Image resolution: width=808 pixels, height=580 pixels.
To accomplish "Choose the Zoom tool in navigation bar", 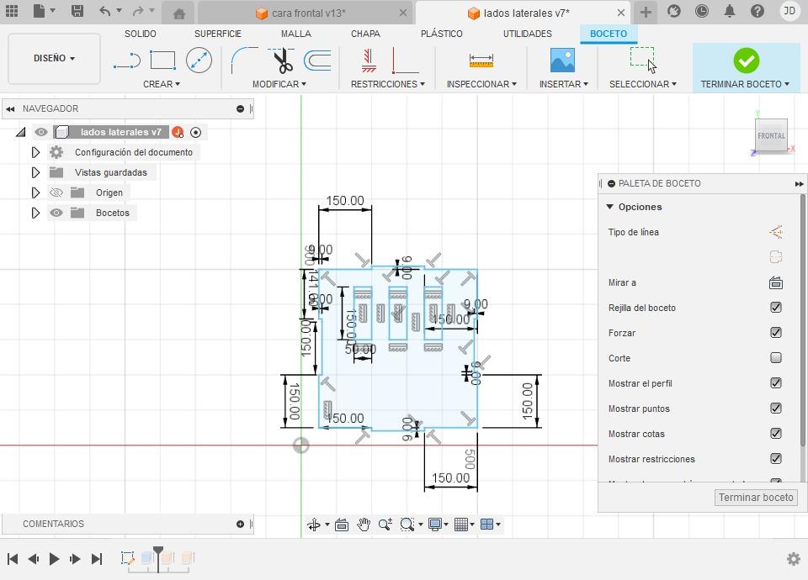I will [x=385, y=525].
